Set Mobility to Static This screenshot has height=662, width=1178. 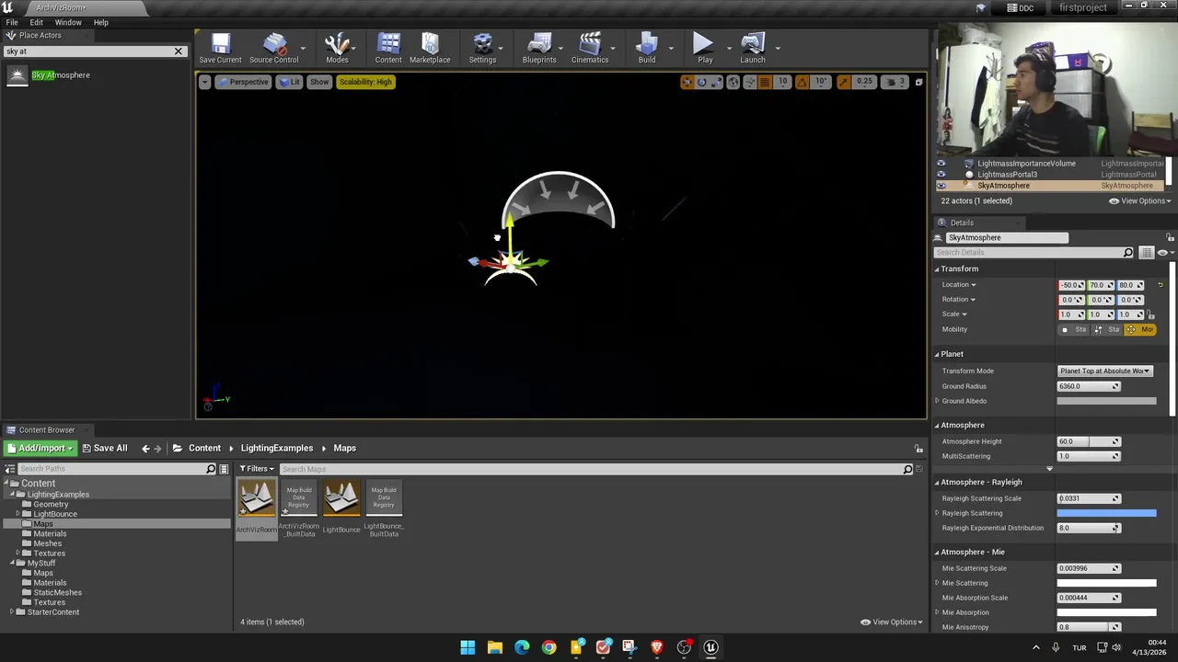pos(1073,329)
